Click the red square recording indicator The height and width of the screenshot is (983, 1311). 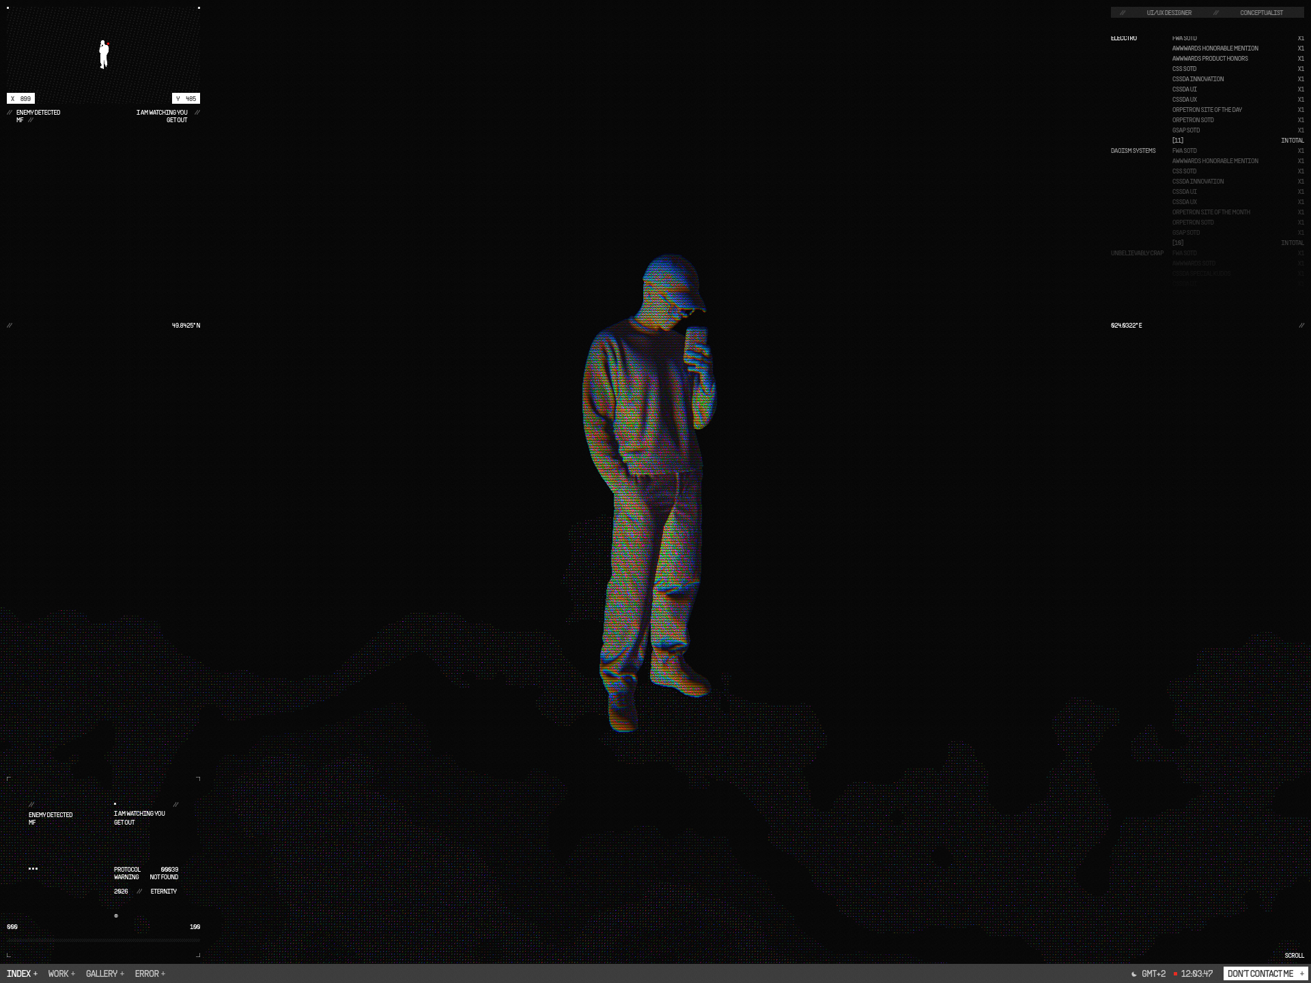pyautogui.click(x=1175, y=974)
